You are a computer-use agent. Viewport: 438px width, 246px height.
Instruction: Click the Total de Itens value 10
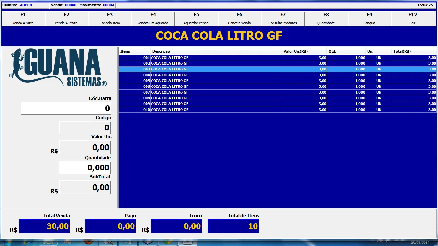pyautogui.click(x=233, y=226)
